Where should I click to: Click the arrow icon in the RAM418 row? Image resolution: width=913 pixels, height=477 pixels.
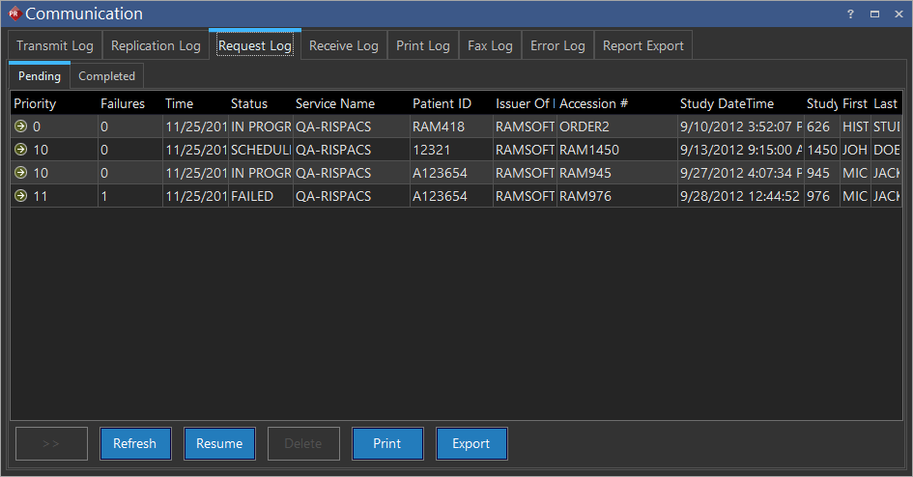[x=20, y=126]
